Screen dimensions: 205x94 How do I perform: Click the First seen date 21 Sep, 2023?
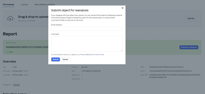pyautogui.click(x=17, y=71)
